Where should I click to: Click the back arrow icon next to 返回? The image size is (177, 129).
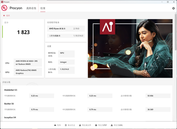pos(4,16)
